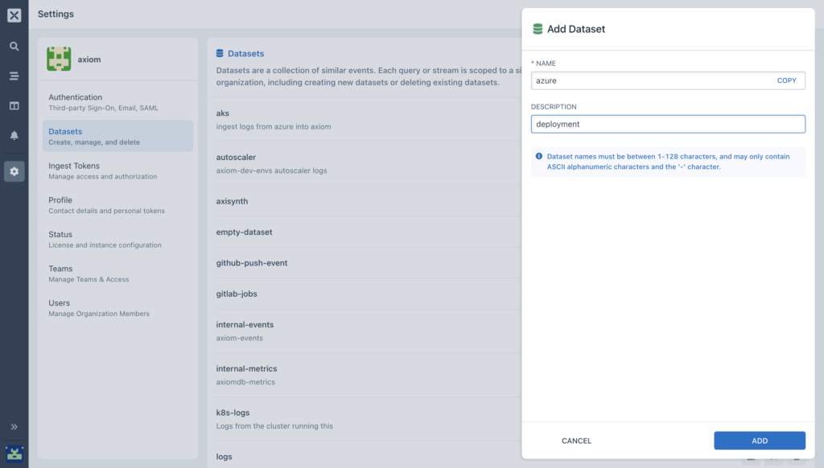824x468 pixels.
Task: Click the axiom organization avatar
Action: [x=59, y=59]
